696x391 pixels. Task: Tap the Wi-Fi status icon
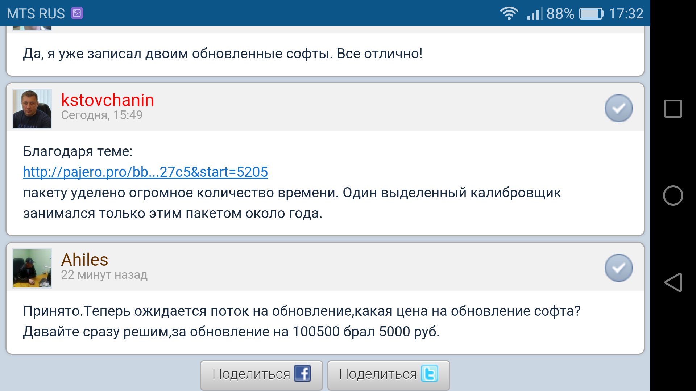click(509, 13)
